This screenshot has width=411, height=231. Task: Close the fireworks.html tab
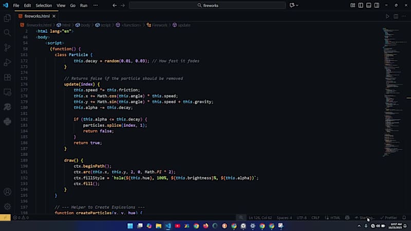(54, 16)
